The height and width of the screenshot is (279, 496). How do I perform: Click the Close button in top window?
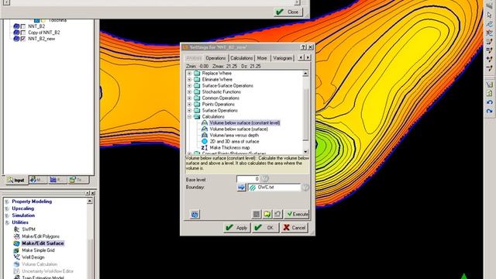288,12
